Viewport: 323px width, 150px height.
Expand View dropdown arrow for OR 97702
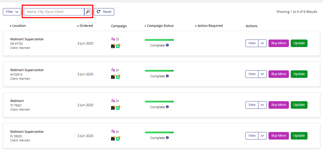pos(262,43)
